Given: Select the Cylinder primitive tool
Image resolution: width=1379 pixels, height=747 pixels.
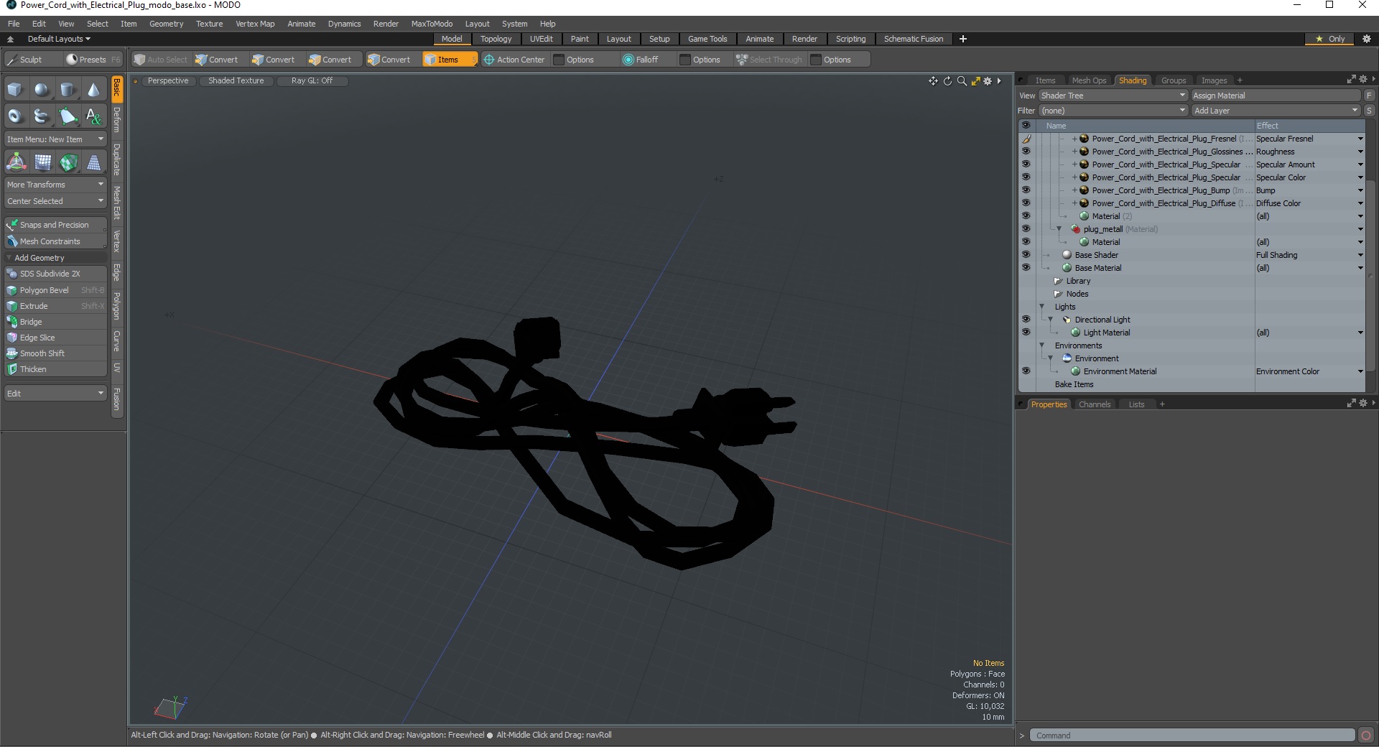Looking at the screenshot, I should [68, 90].
